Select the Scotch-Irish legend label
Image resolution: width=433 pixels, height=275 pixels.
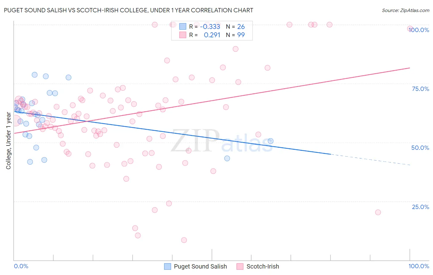[x=263, y=266]
